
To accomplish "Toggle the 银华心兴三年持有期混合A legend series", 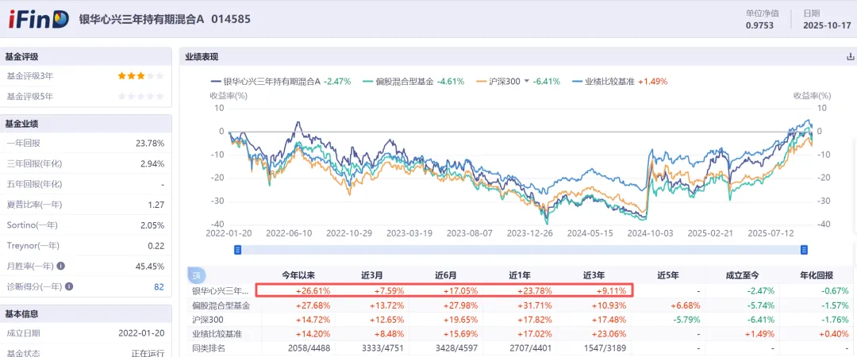I will 265,81.
